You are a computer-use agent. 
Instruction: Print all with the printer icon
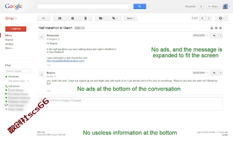(216, 28)
